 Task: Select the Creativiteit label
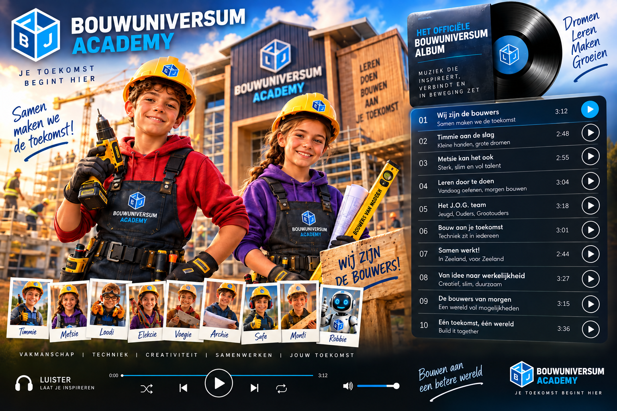[172, 355]
